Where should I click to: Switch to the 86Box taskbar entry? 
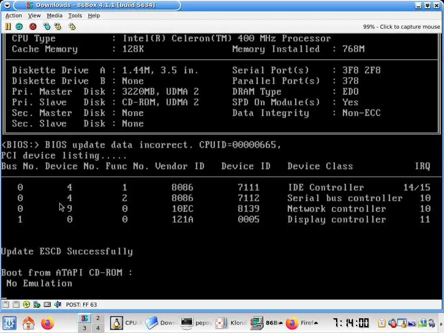point(267,323)
